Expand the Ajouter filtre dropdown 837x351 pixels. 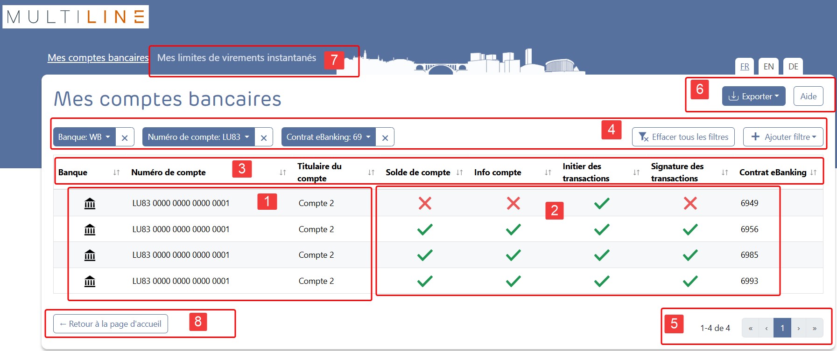pyautogui.click(x=783, y=137)
